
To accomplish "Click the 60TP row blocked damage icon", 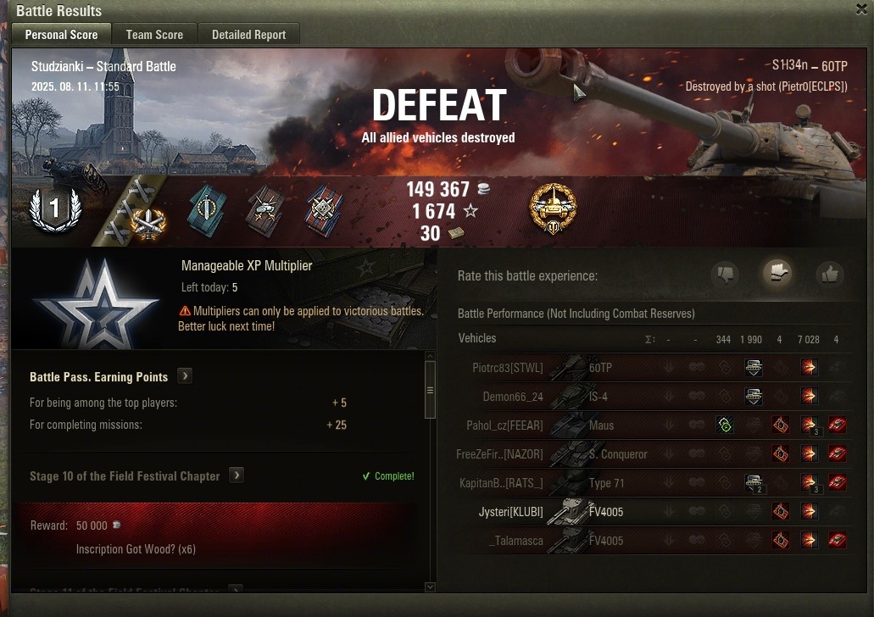I will point(753,367).
